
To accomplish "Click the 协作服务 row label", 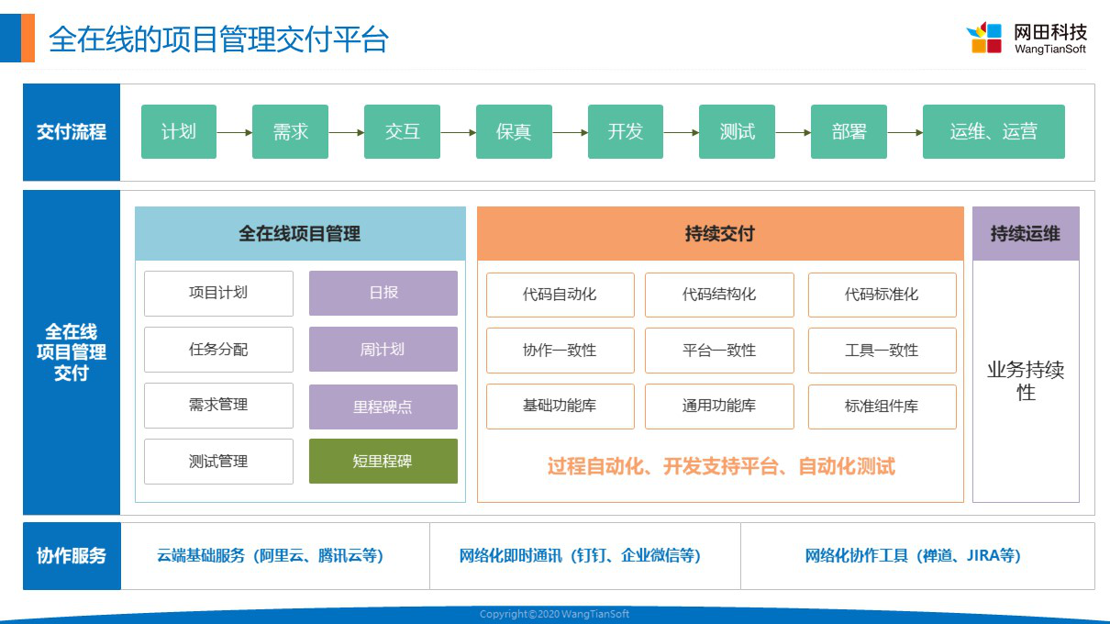I will tap(72, 556).
